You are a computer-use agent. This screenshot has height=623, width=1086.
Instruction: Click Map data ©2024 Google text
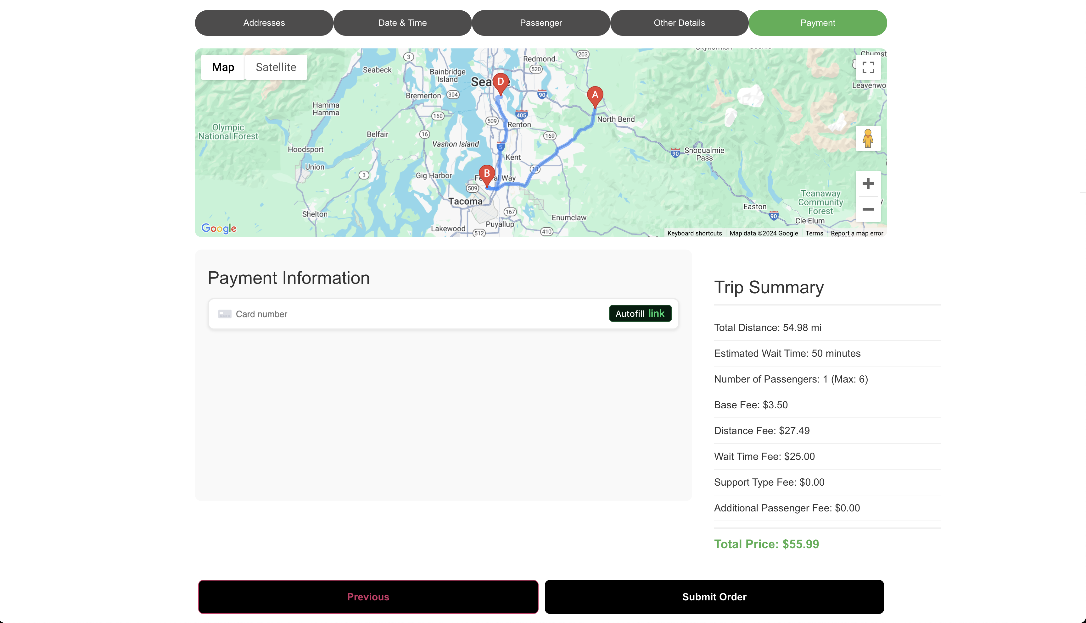tap(764, 233)
